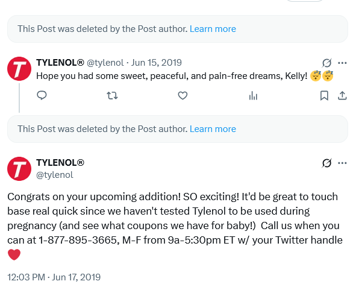Click @tylenol handle below main tweet name

click(55, 175)
